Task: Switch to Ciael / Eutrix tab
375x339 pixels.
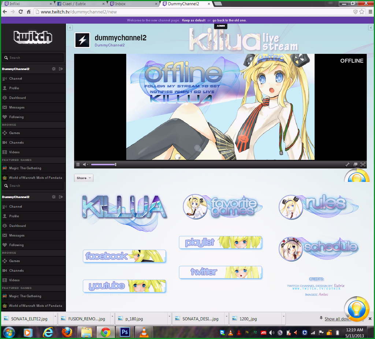Action: point(80,4)
